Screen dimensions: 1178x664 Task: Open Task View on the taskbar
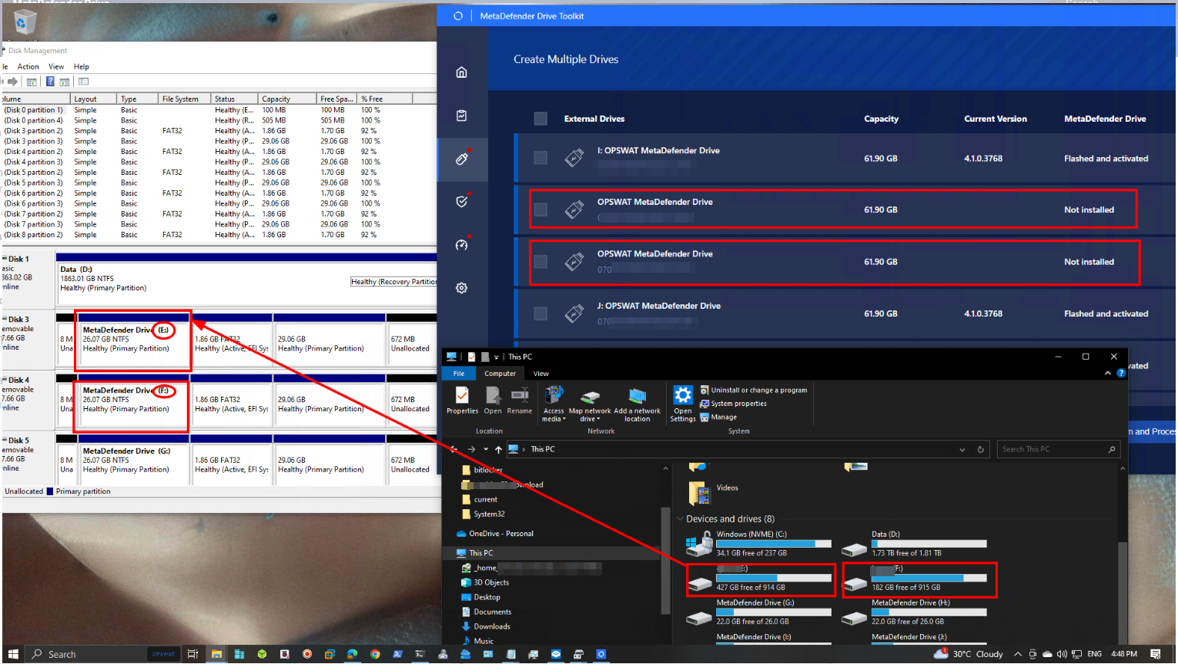[x=192, y=654]
